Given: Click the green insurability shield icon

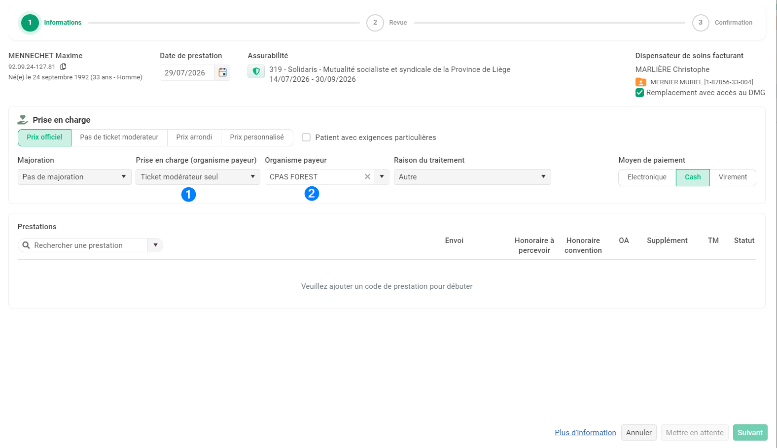Looking at the screenshot, I should pos(256,71).
